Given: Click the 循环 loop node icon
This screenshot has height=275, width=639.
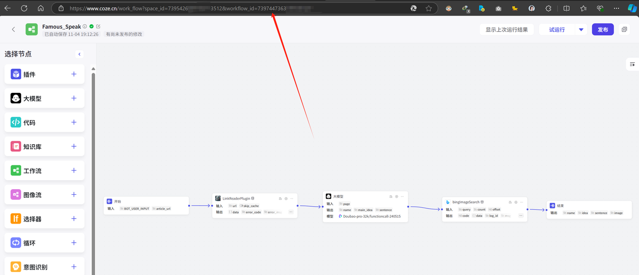Looking at the screenshot, I should tap(16, 243).
